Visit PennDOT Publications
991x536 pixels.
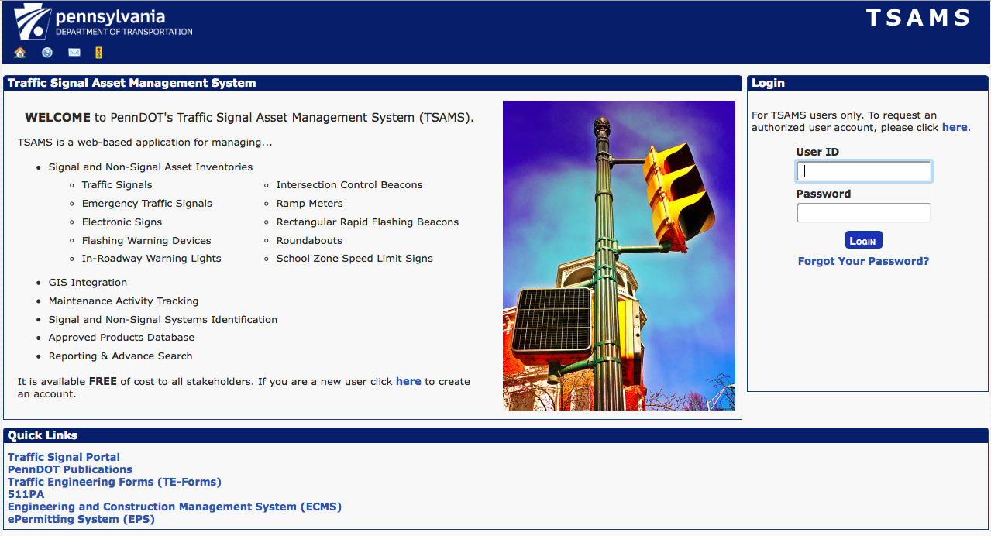pos(70,469)
